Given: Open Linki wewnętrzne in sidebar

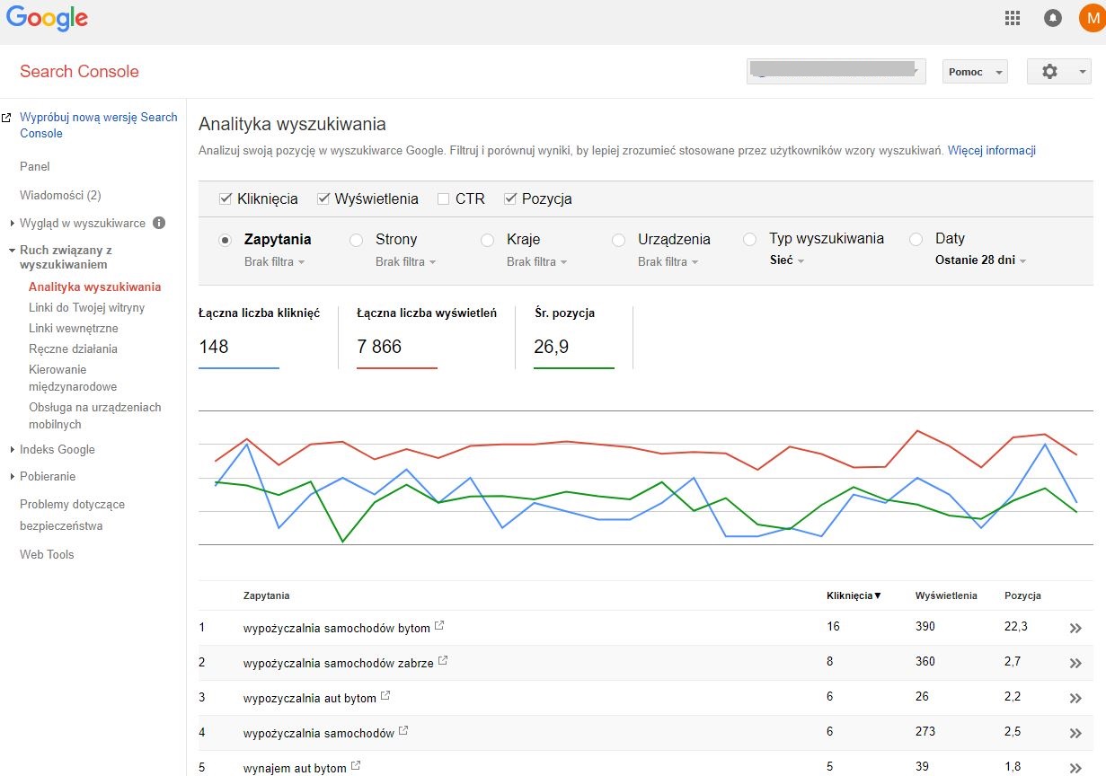Looking at the screenshot, I should click(x=73, y=328).
